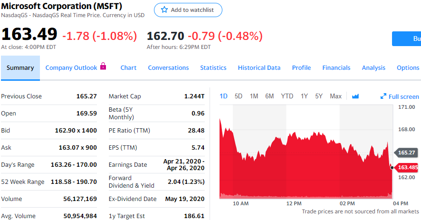Open the Summary tab
This screenshot has width=421, height=220.
[20, 67]
